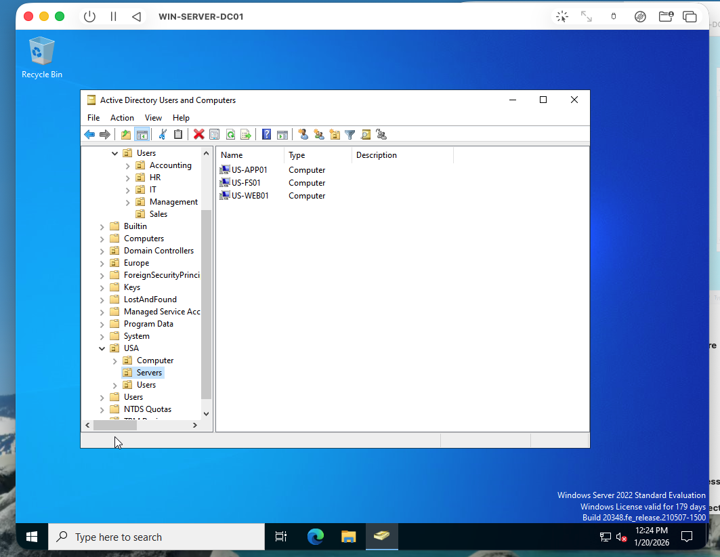Navigate back using the back arrow

[x=89, y=134]
